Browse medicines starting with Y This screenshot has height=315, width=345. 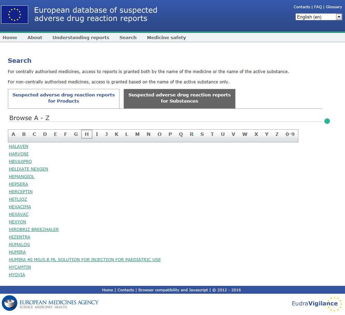coord(267,134)
